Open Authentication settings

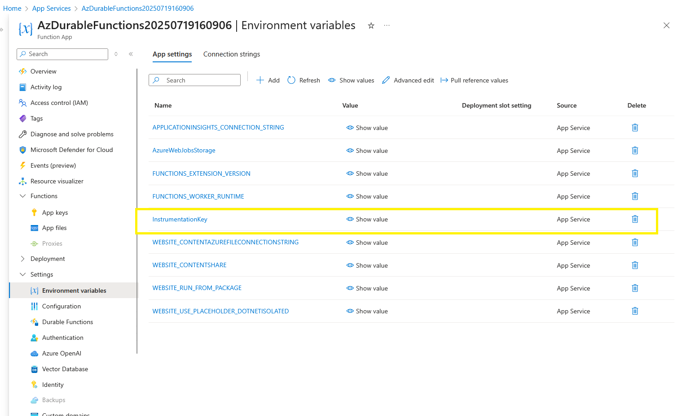click(x=62, y=338)
